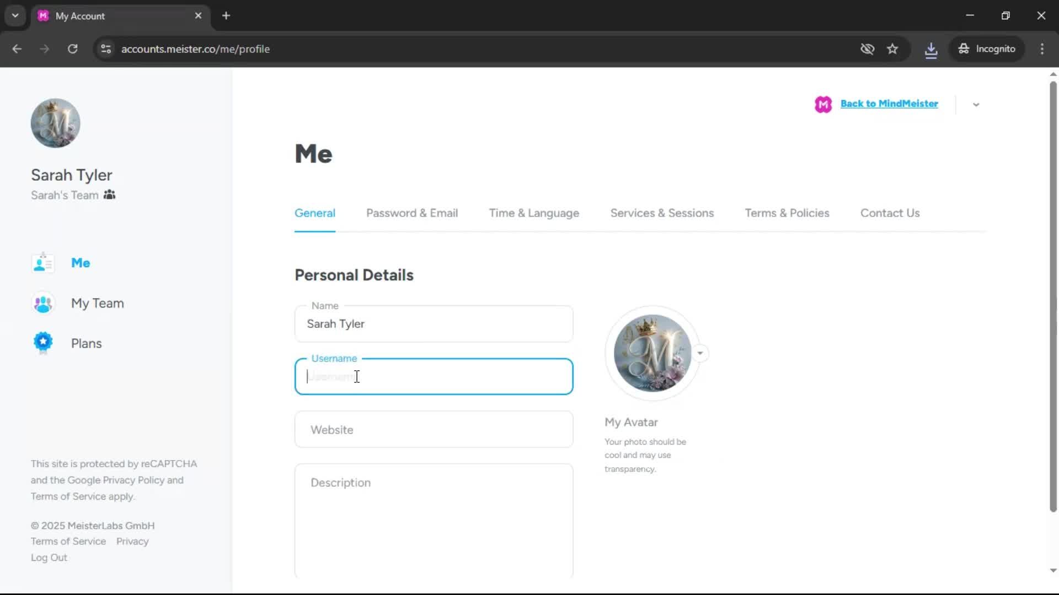Click the MindMeister logo icon
Viewport: 1059px width, 595px height.
(823, 104)
